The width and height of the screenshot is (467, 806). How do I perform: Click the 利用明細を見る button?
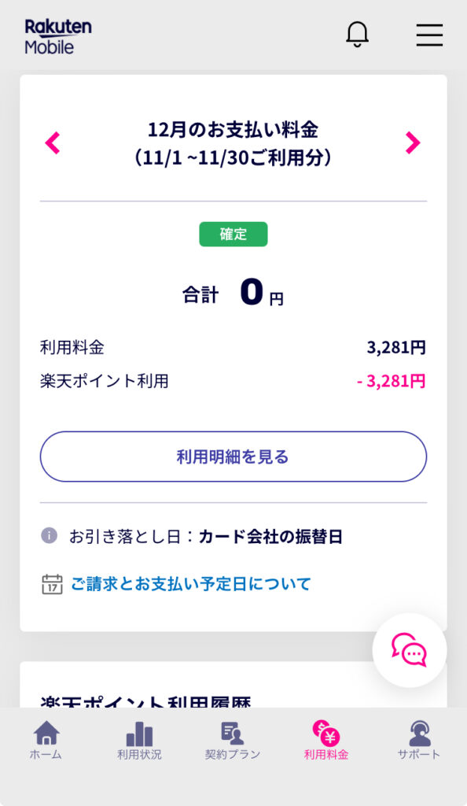pyautogui.click(x=233, y=457)
